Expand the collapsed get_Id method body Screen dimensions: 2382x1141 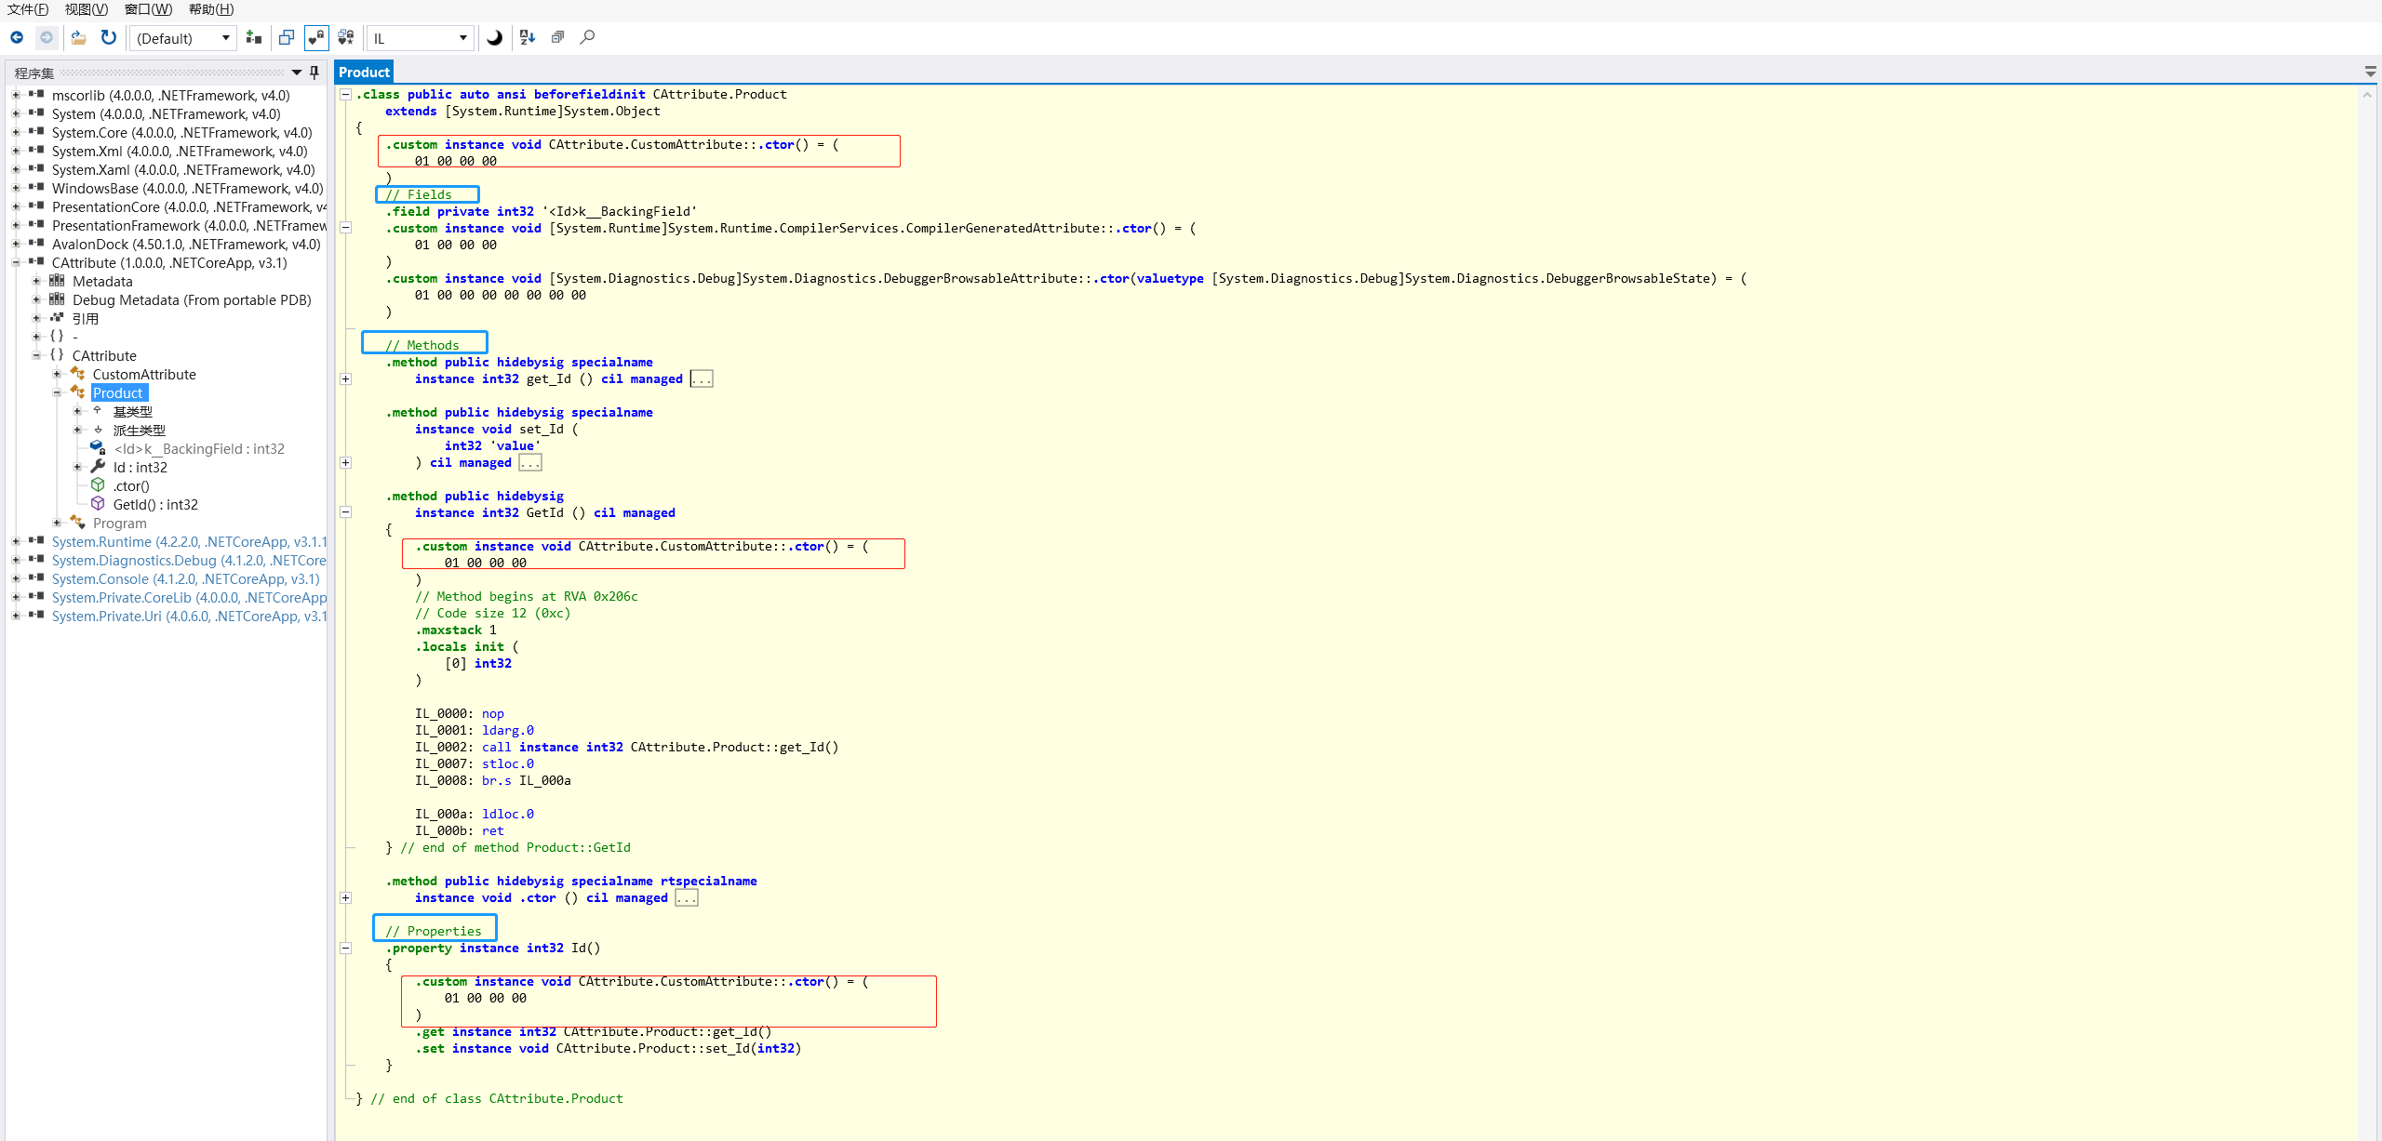pos(346,379)
